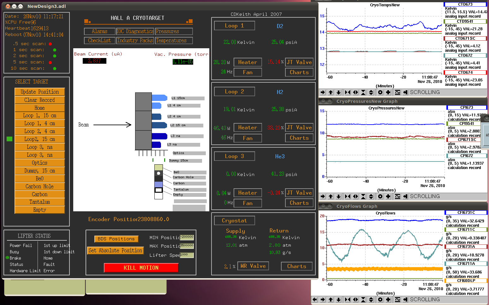Open the CheckList menu
Viewport: 489px width, 305px height.
point(99,40)
